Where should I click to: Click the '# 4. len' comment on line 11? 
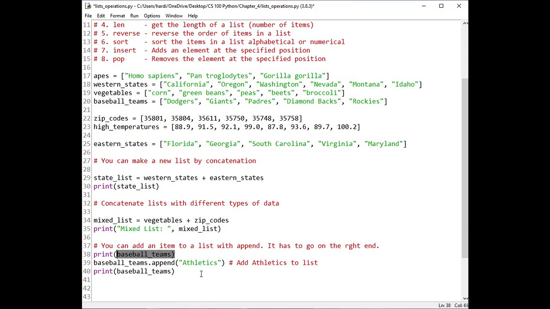(204, 25)
